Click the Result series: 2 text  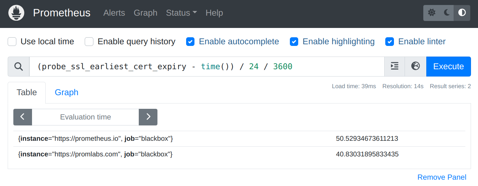pos(450,86)
